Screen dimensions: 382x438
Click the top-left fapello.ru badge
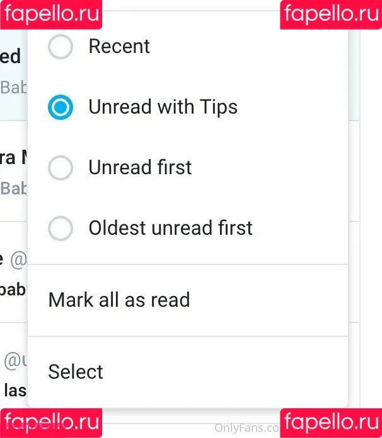pyautogui.click(x=50, y=14)
